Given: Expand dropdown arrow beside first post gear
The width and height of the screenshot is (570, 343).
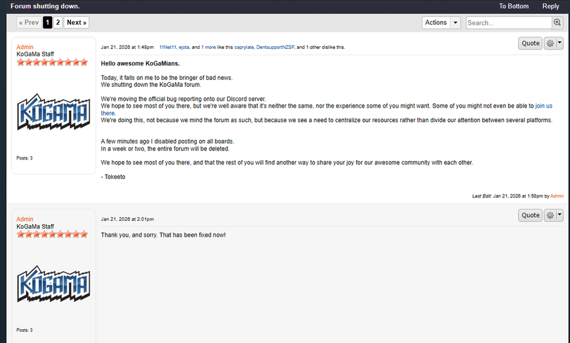Looking at the screenshot, I should [559, 44].
